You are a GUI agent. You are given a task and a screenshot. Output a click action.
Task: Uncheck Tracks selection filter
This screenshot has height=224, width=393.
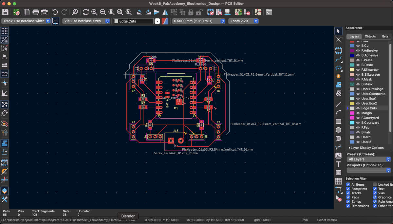348,193
